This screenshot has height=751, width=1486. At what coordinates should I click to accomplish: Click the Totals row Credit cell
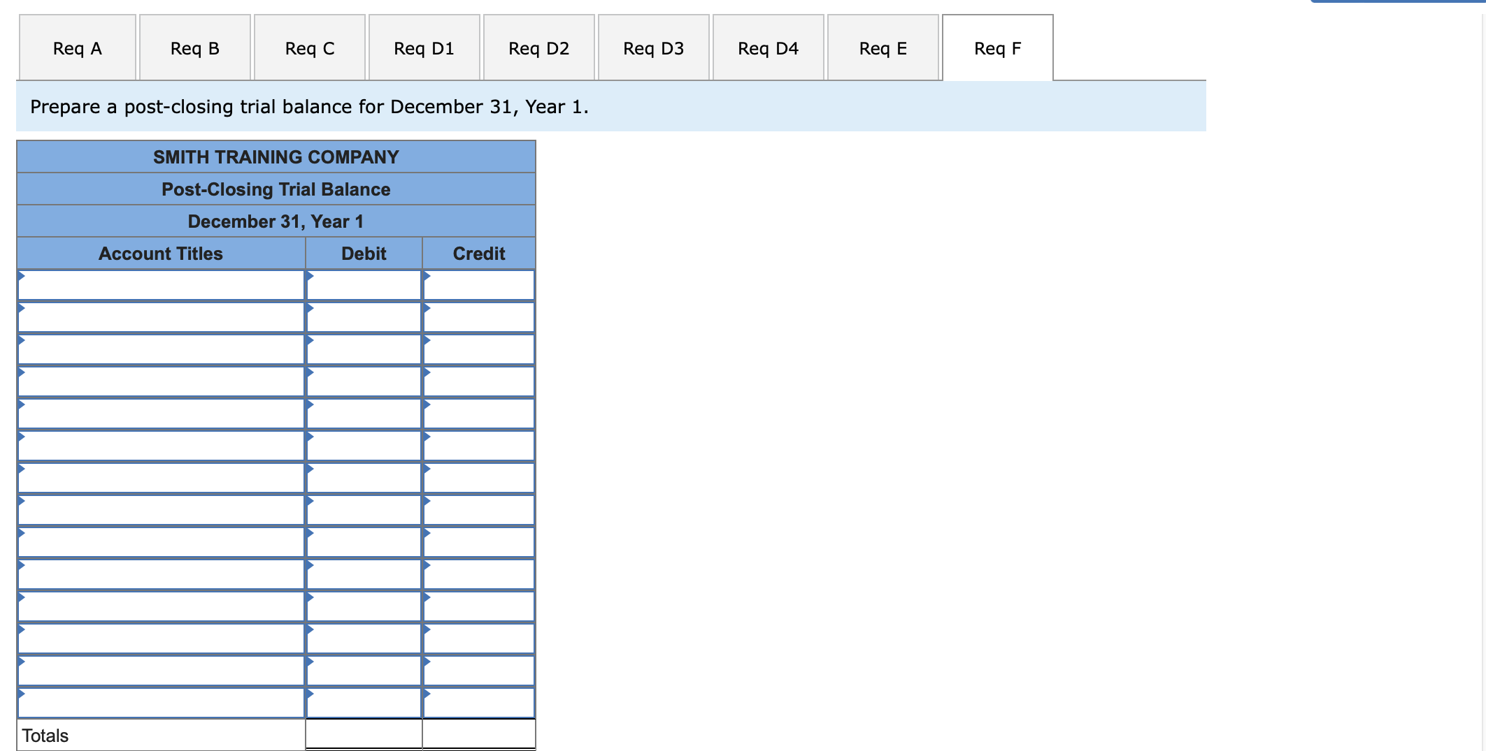point(479,734)
